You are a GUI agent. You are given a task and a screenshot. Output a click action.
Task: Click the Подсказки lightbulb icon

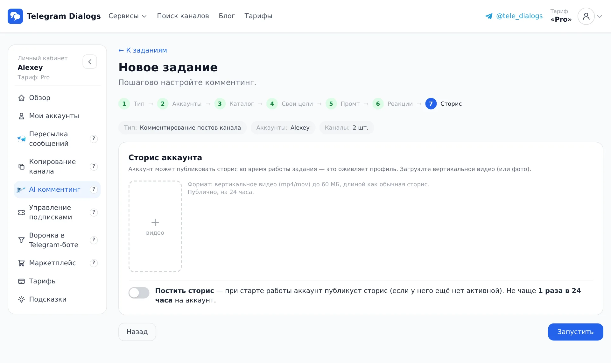pyautogui.click(x=21, y=299)
